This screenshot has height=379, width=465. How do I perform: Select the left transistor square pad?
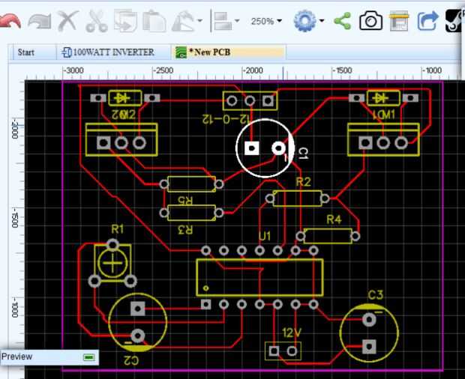(x=103, y=143)
